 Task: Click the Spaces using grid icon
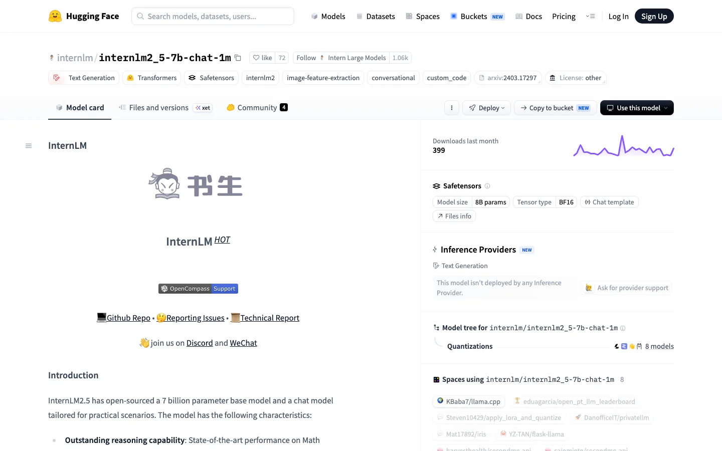(x=436, y=380)
